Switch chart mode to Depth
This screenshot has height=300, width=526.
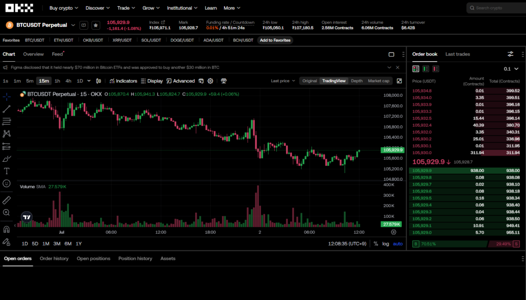356,81
